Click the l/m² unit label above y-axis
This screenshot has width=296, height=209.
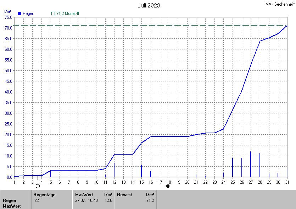point(7,12)
